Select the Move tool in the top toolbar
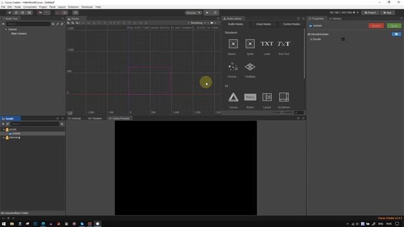Viewport: 404px width, 227px height. point(9,13)
